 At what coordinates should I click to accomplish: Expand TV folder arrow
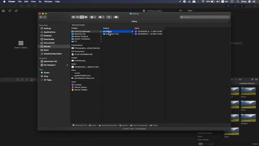click(x=101, y=41)
